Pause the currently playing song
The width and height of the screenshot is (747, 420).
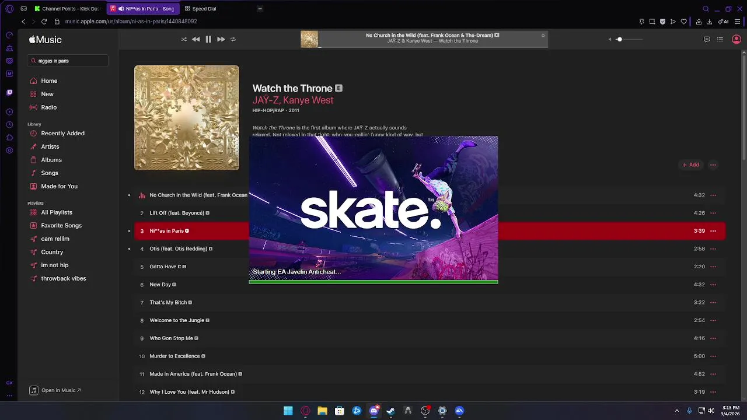click(208, 39)
